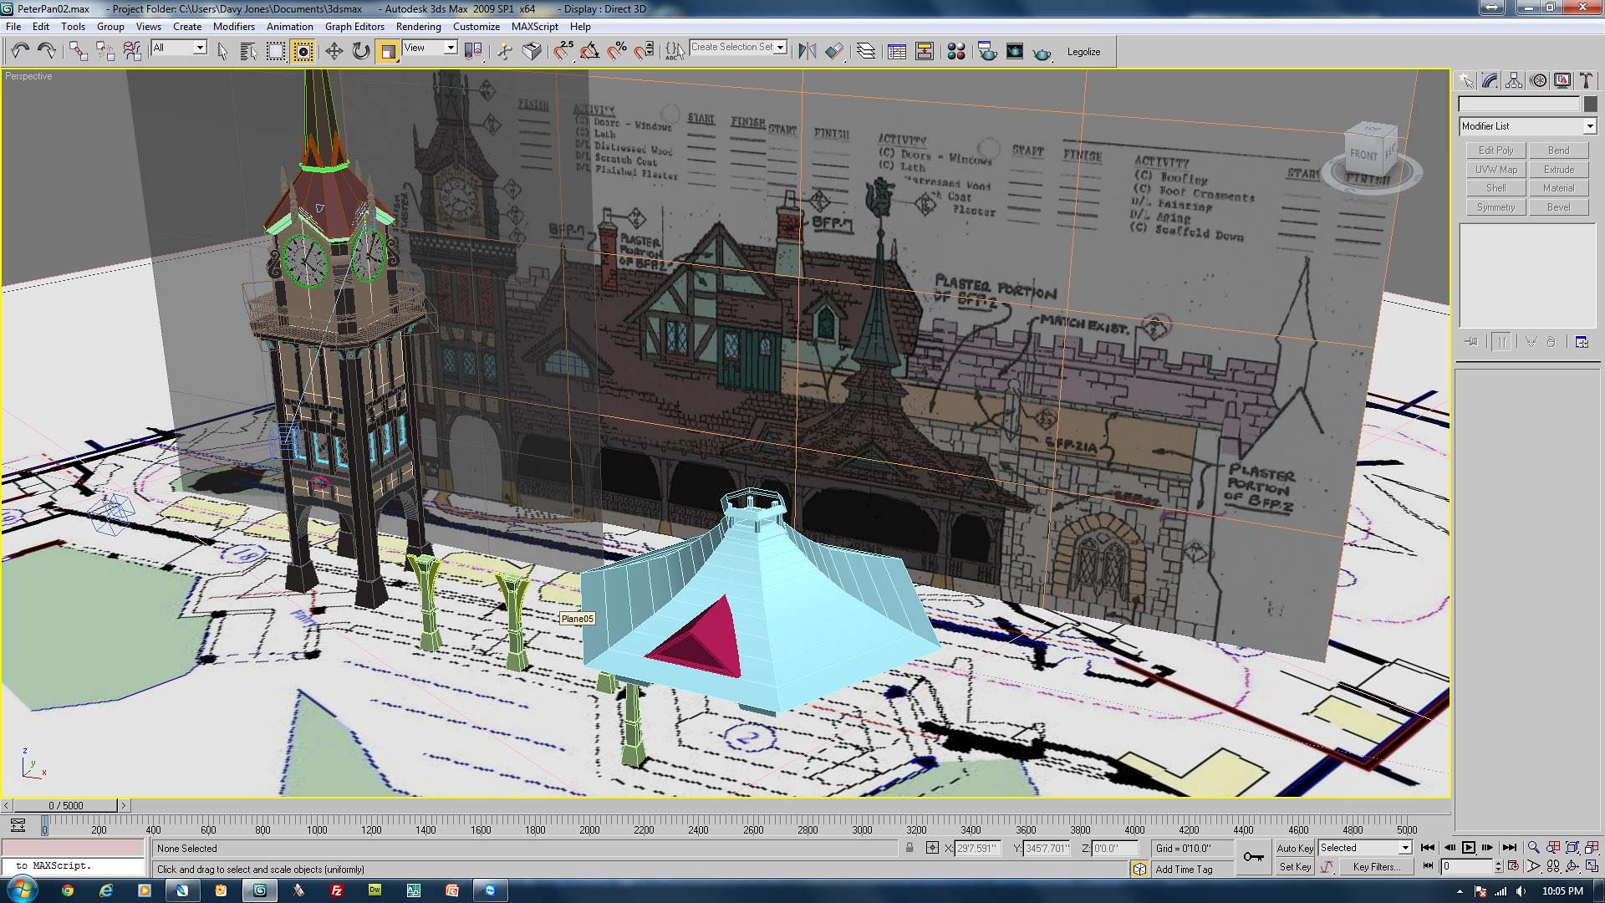1605x903 pixels.
Task: Toggle Auto Key animation mode
Action: pyautogui.click(x=1294, y=848)
